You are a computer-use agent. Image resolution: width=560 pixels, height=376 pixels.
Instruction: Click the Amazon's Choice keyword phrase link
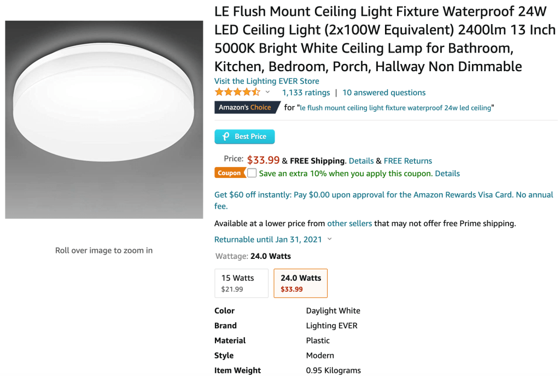[x=396, y=108]
